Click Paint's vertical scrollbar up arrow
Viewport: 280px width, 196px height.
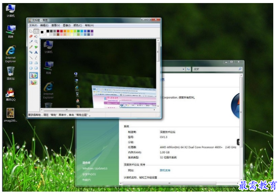[x=158, y=40]
